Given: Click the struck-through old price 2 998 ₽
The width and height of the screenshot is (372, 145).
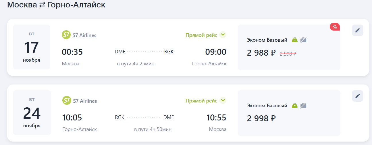Looking at the screenshot, I should tap(288, 53).
